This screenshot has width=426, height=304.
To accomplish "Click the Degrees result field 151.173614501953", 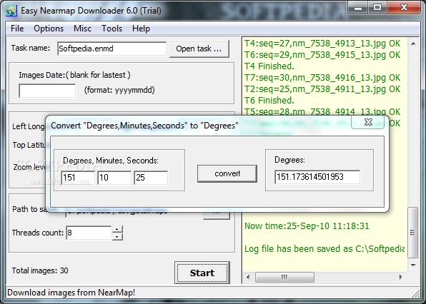I will click(317, 177).
